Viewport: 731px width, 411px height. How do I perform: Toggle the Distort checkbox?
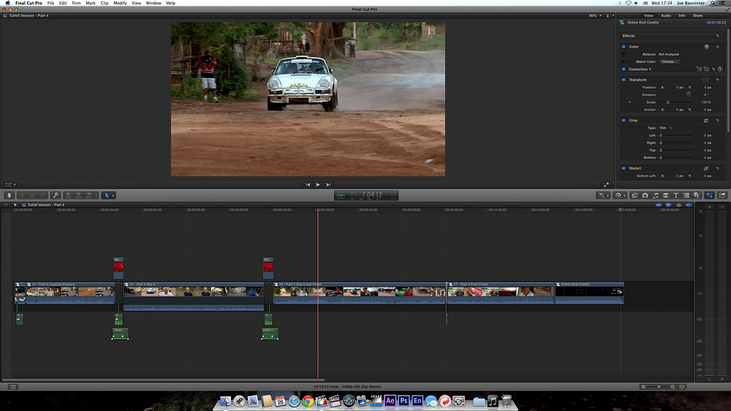click(624, 168)
